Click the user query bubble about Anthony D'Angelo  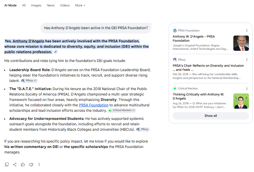point(96,28)
